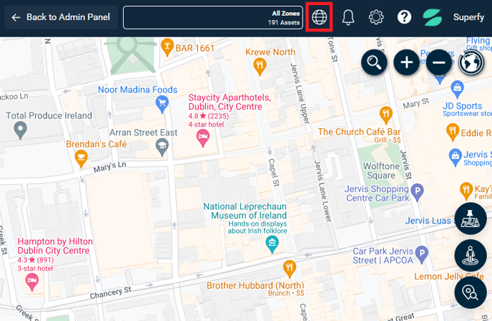
Task: Click the Noor Madina Foods label
Action: click(x=137, y=90)
